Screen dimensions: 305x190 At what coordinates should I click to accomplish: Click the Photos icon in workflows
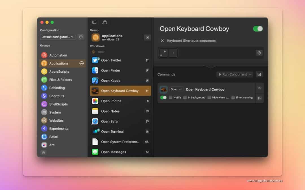95,101
